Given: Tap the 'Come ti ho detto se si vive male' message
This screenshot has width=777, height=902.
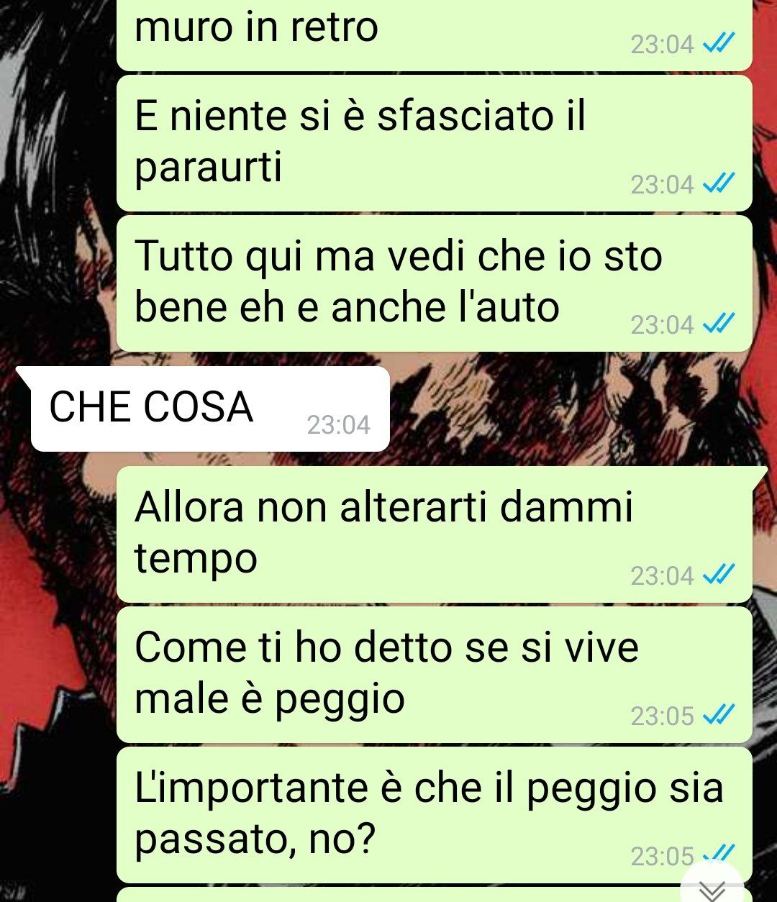Looking at the screenshot, I should [x=434, y=674].
